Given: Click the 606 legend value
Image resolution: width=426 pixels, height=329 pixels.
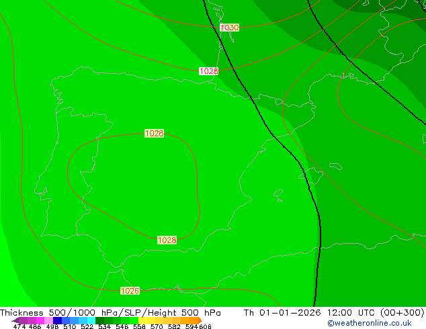Looking at the screenshot, I should pyautogui.click(x=206, y=326).
